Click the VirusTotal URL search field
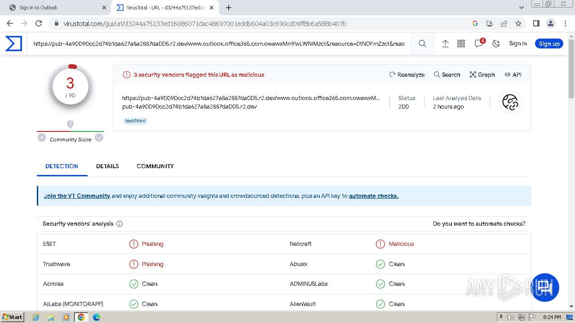575x323 pixels. point(219,44)
